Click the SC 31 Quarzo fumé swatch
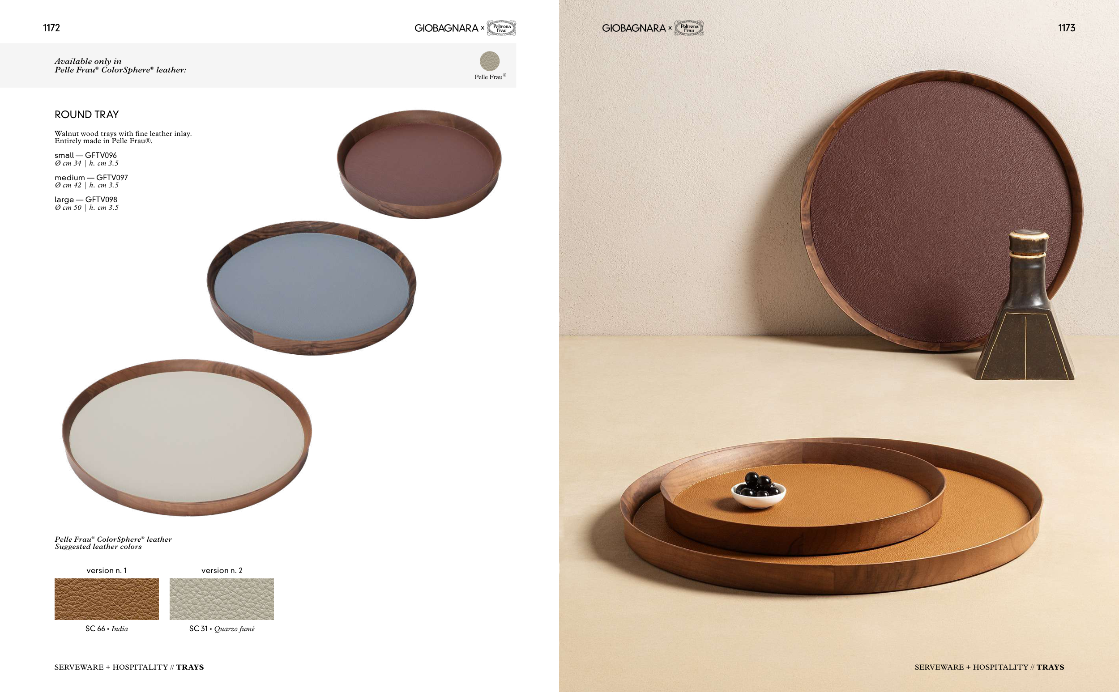 (x=222, y=599)
